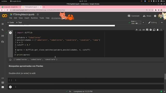Click the All changes saved link
The width and height of the screenshot is (166, 93).
(56, 18)
